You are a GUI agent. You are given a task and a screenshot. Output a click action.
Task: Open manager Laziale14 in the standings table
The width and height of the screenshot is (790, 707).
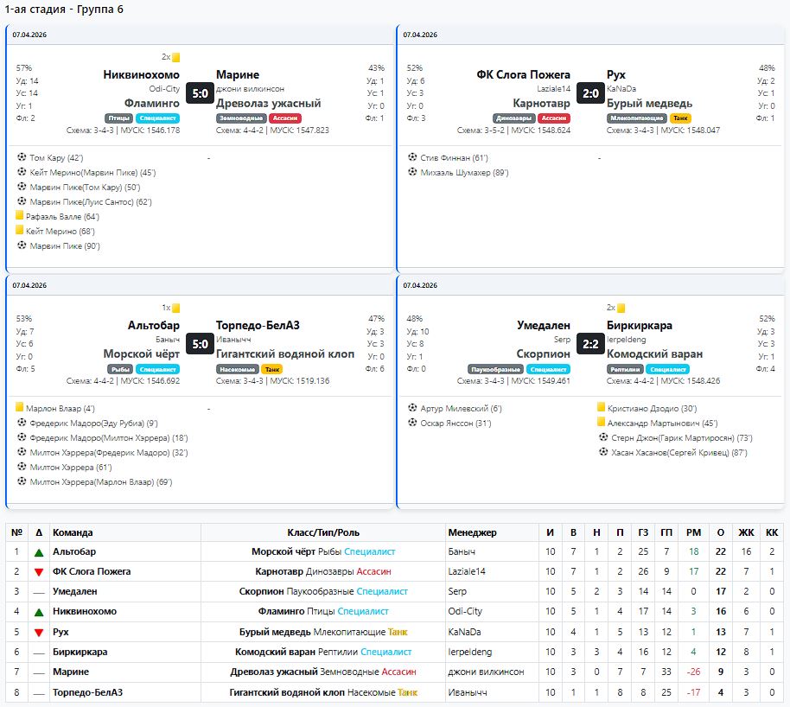pos(467,571)
